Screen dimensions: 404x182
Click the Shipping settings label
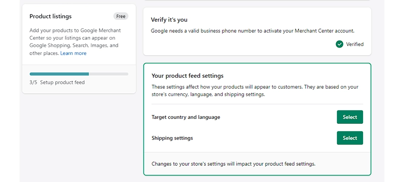[172, 138]
